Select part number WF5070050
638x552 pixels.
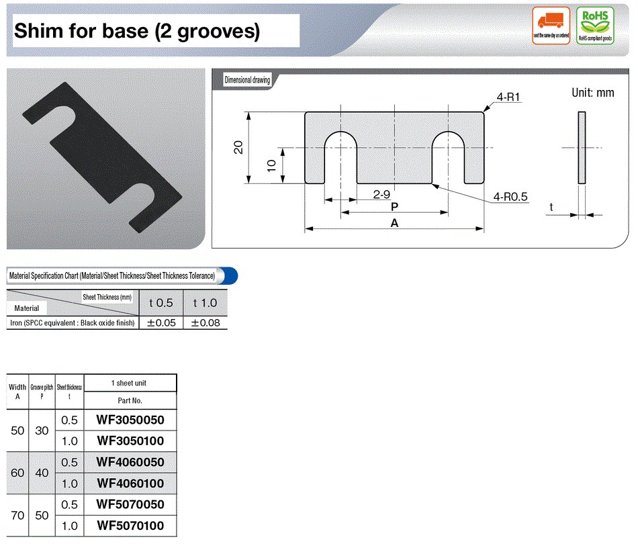coord(130,504)
